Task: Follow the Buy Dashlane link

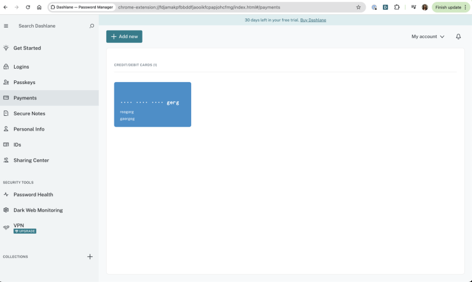Action: [313, 20]
